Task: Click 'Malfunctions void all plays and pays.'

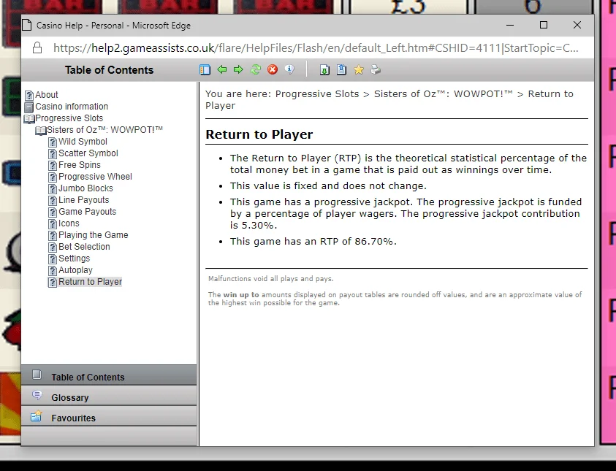Action: tap(270, 279)
